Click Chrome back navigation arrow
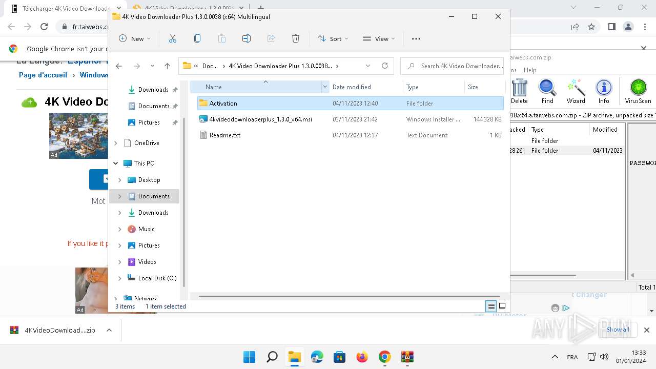Image resolution: width=656 pixels, height=369 pixels. click(x=11, y=27)
